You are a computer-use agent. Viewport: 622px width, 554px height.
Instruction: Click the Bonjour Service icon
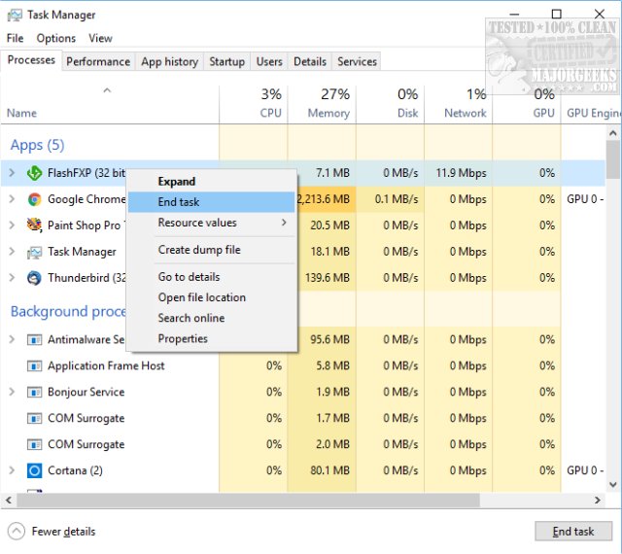tap(34, 392)
